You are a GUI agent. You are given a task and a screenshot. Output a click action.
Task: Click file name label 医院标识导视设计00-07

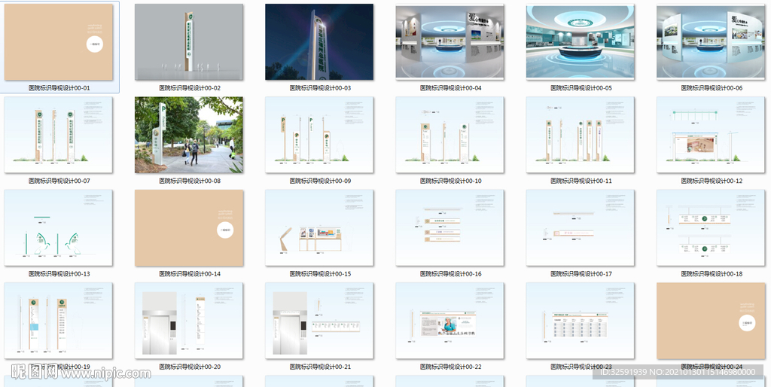(59, 181)
